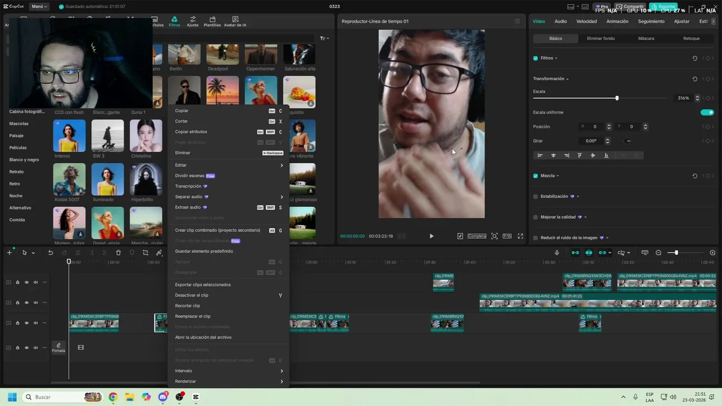The height and width of the screenshot is (406, 722).
Task: Uncheck the Mezcla checkbox
Action: 535,176
